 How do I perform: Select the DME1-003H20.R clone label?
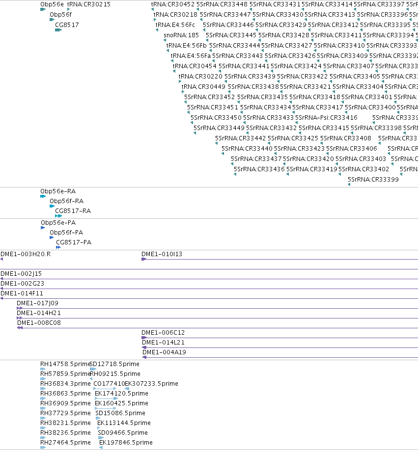point(26,254)
